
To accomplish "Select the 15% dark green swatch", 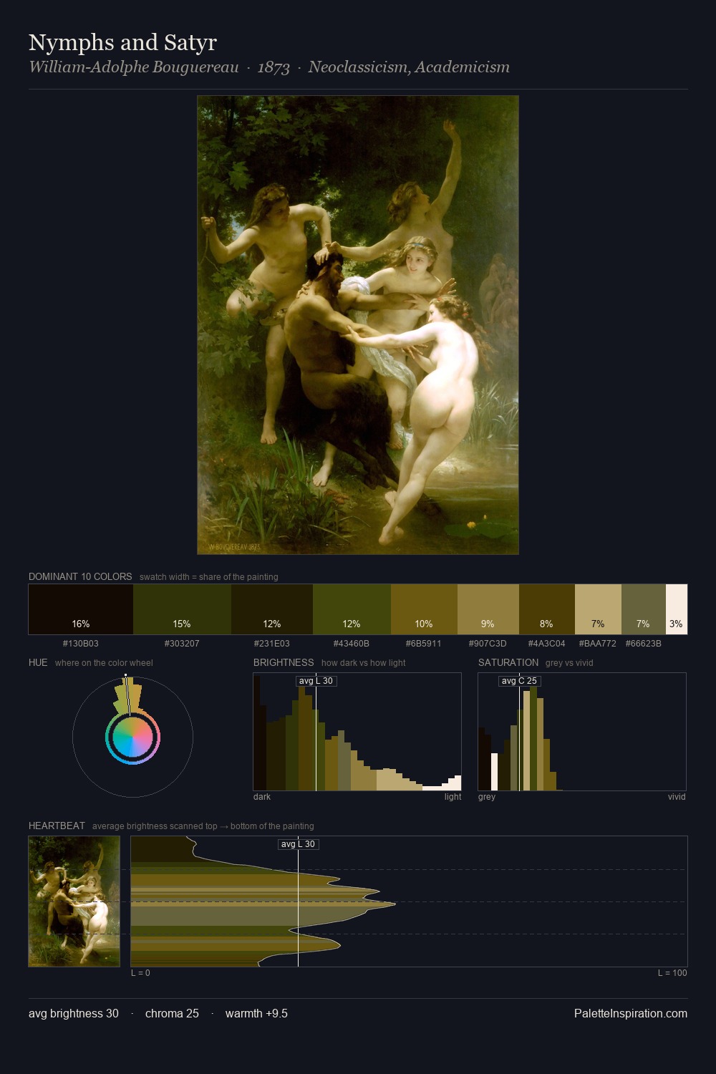I will point(182,609).
